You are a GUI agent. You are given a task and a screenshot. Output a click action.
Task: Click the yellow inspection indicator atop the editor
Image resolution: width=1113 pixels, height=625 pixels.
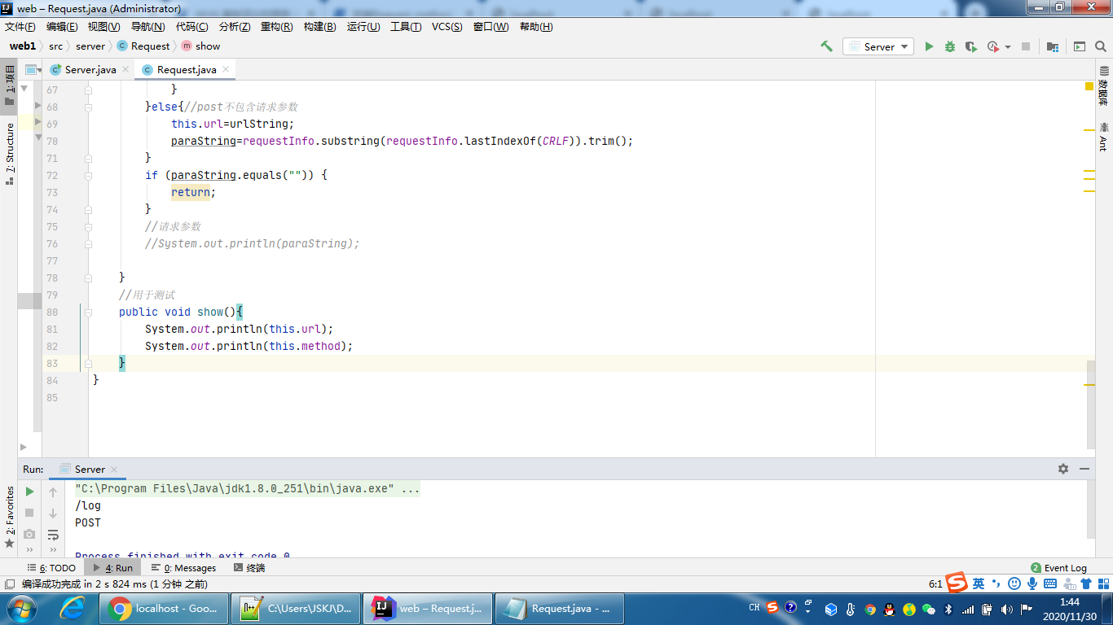coord(1089,86)
